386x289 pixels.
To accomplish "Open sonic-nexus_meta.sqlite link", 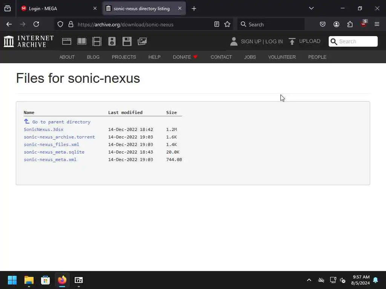I will [54, 152].
